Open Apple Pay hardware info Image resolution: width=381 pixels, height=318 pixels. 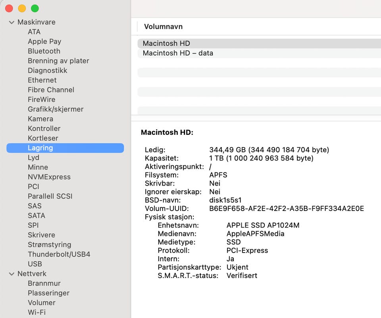[44, 42]
